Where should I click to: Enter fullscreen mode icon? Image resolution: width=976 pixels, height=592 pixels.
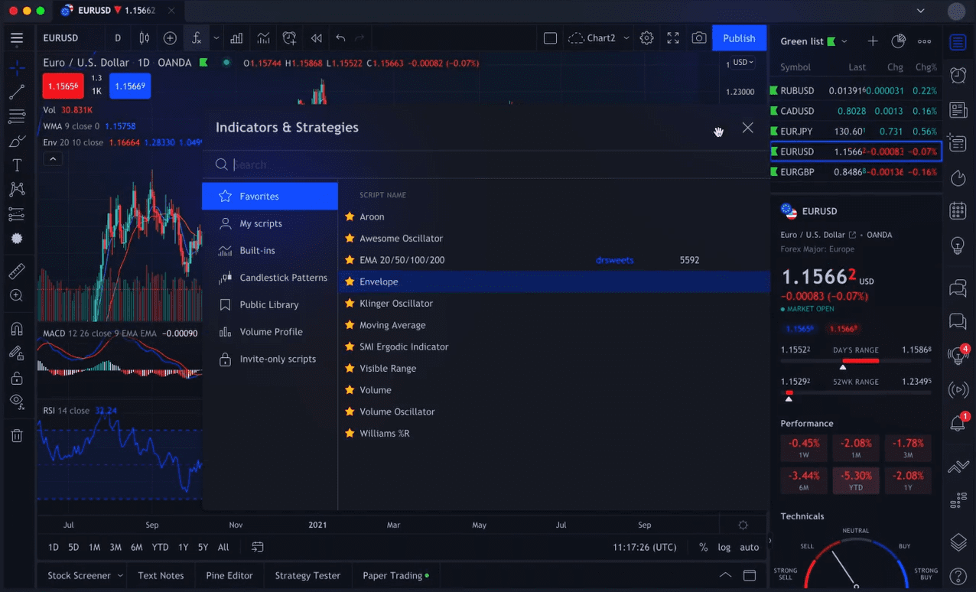point(673,38)
